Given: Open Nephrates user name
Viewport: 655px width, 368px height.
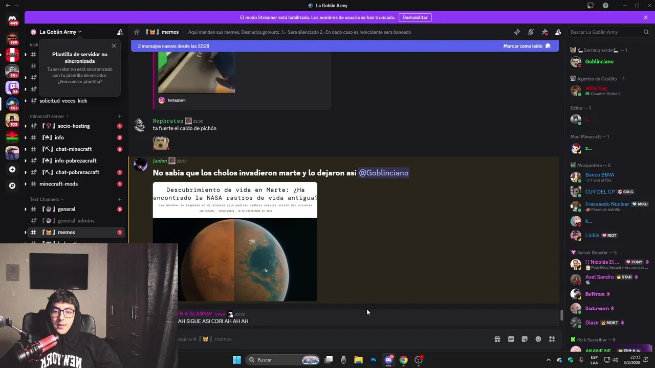Looking at the screenshot, I should click(x=168, y=121).
